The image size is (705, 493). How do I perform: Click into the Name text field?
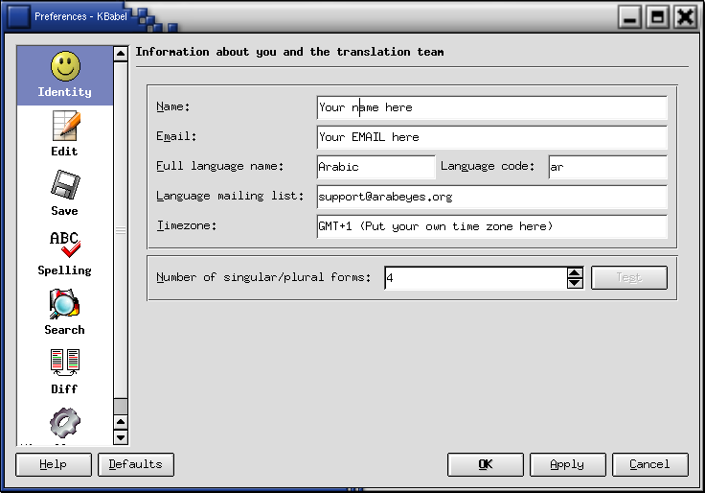[491, 107]
